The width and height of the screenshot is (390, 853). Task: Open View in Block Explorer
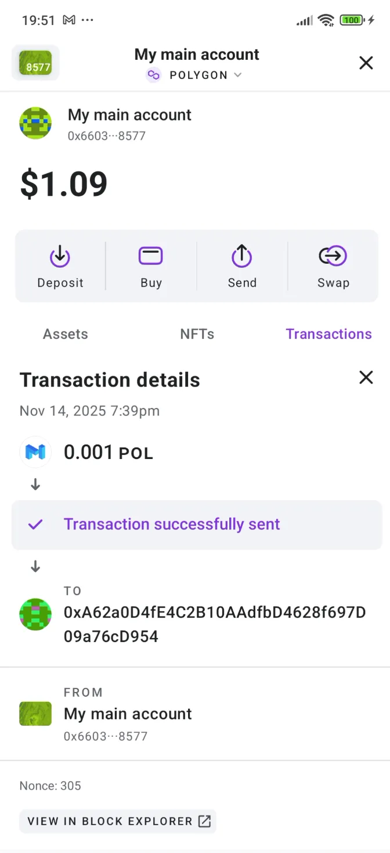click(118, 821)
